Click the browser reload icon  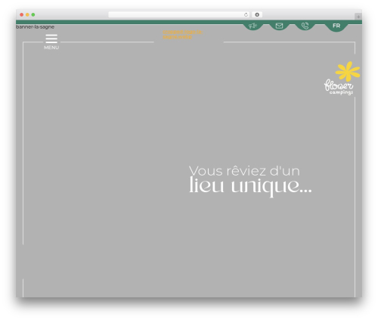[x=246, y=15]
